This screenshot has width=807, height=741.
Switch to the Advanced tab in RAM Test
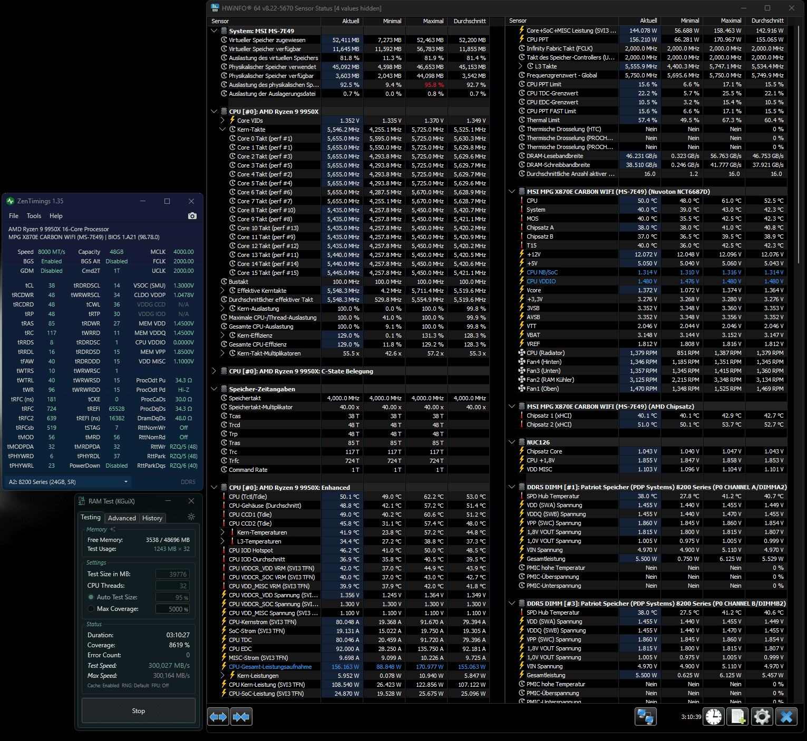(122, 518)
